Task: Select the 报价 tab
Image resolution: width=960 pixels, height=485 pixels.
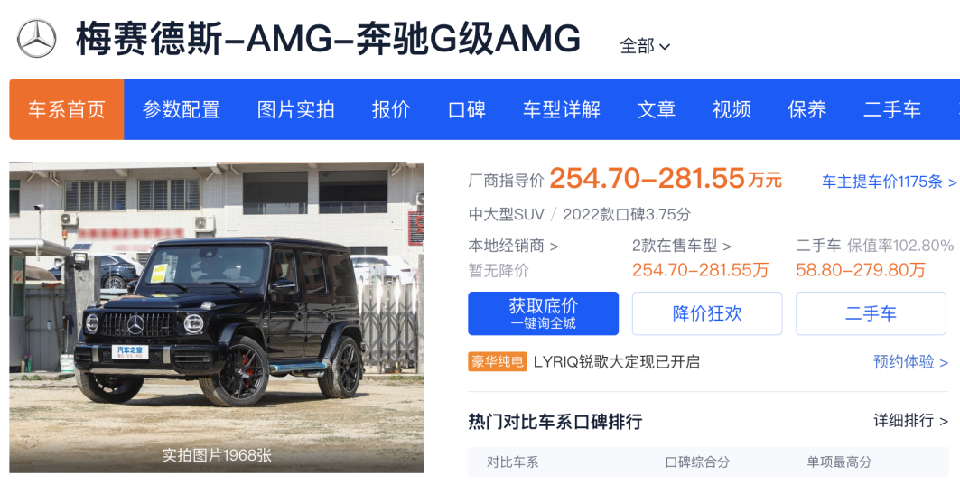Action: pyautogui.click(x=391, y=109)
